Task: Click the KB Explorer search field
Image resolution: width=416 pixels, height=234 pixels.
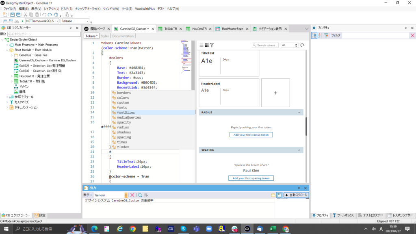Action: tap(44, 34)
